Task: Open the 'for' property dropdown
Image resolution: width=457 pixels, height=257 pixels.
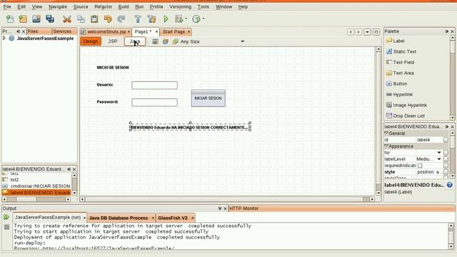Action: click(439, 153)
